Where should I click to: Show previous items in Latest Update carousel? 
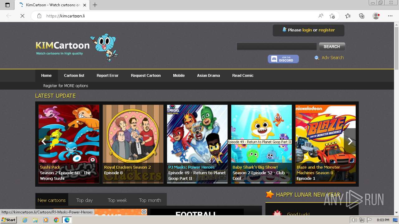(x=44, y=141)
